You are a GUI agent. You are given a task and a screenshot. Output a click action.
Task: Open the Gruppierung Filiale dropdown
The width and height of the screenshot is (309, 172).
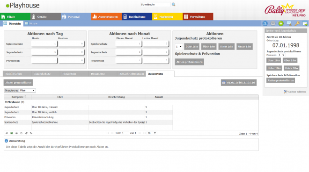pyautogui.click(x=27, y=90)
